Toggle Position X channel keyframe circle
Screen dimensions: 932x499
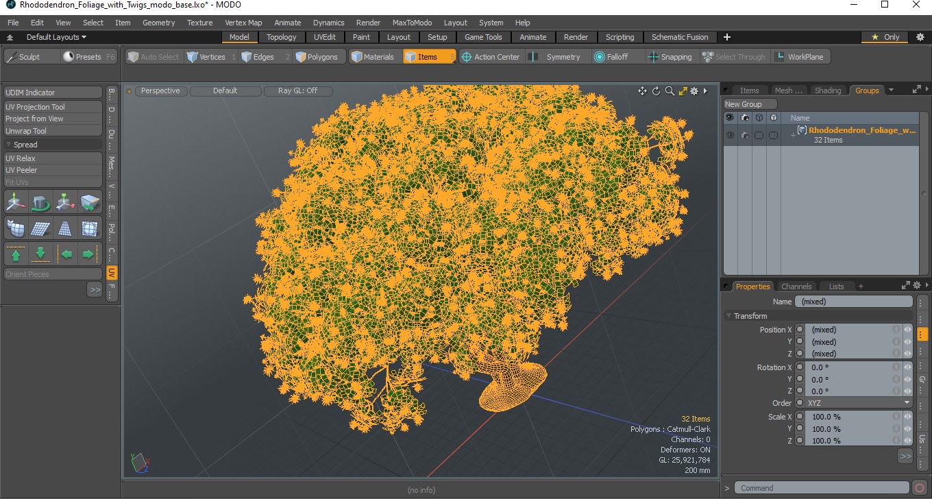(800, 330)
